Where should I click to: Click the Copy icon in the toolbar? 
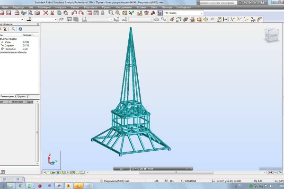[59, 13]
